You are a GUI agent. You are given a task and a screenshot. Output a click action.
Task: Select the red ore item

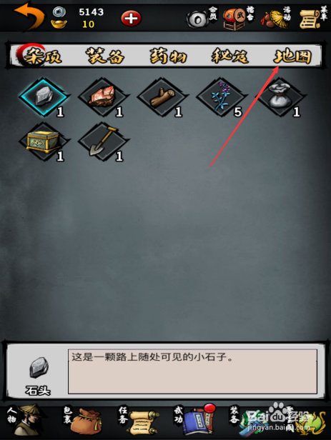(x=104, y=97)
